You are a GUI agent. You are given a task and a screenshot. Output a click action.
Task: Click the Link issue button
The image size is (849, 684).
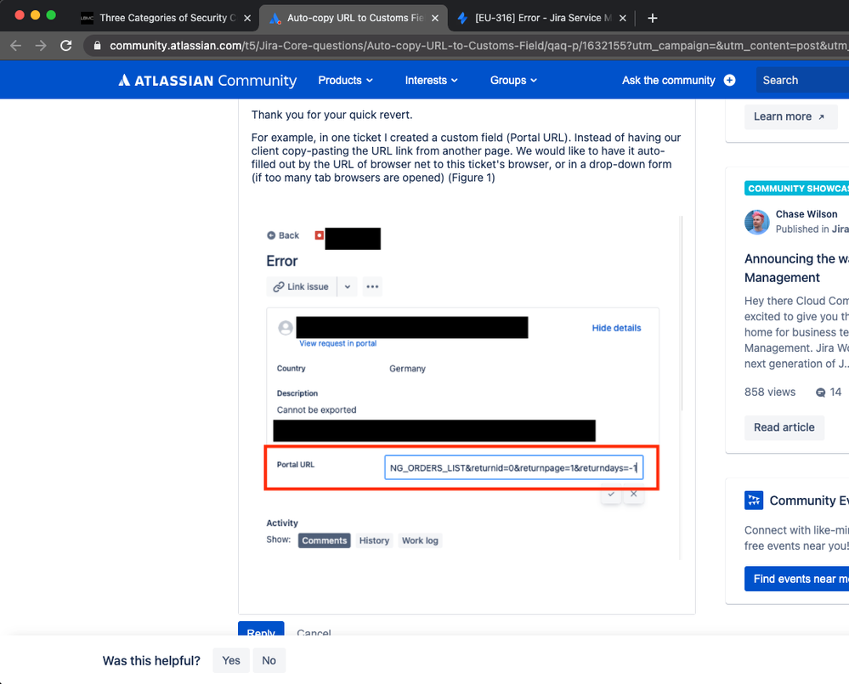[301, 286]
